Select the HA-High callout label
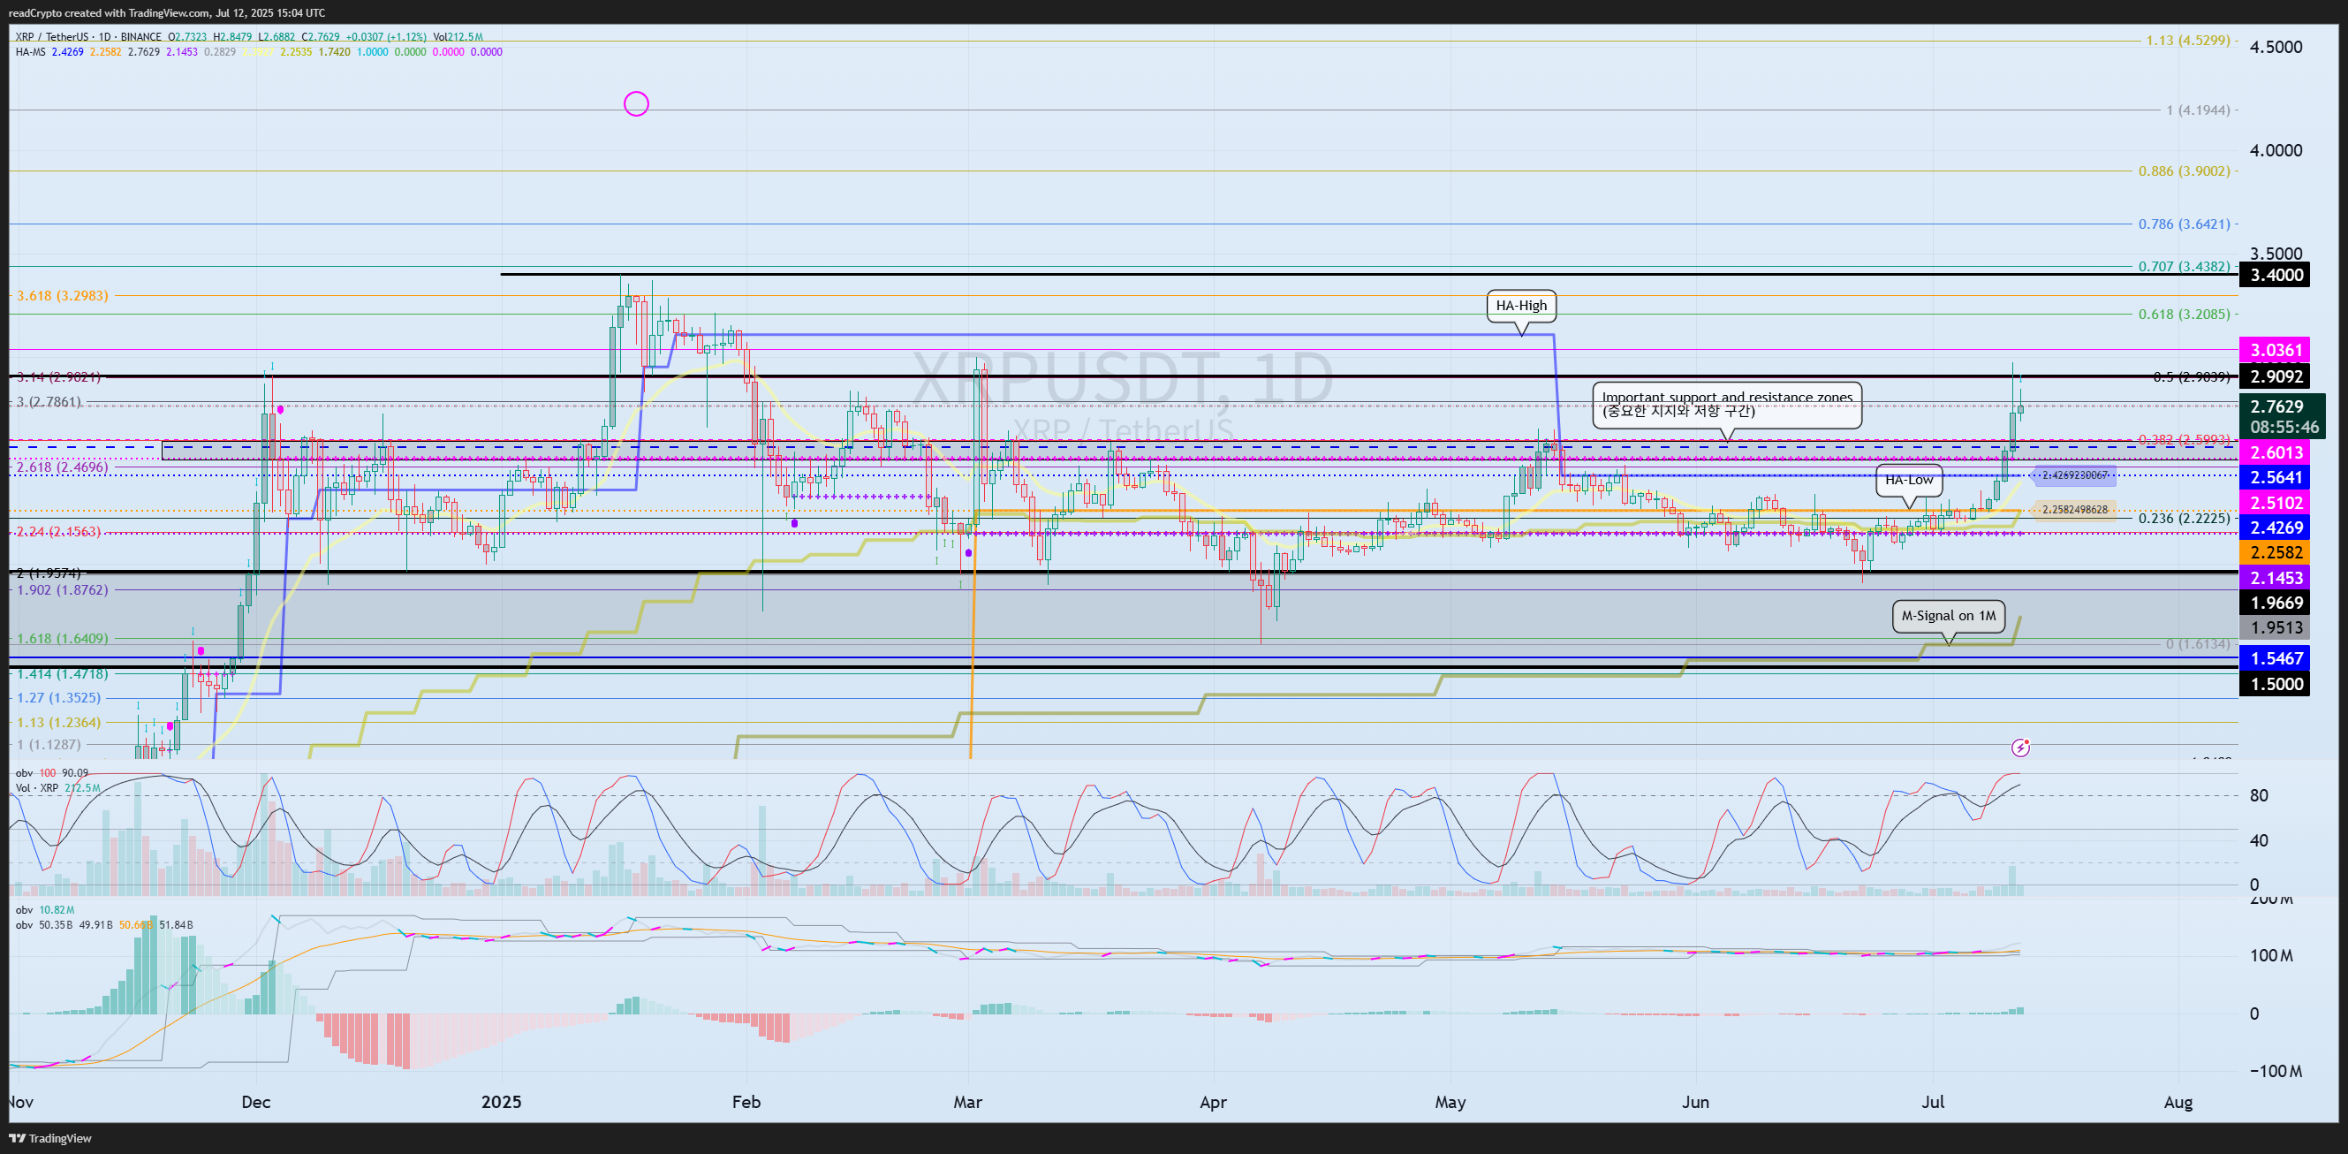 (1521, 306)
